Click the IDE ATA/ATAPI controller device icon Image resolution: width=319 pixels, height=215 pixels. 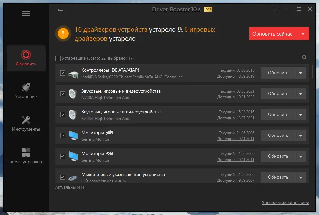point(74,75)
